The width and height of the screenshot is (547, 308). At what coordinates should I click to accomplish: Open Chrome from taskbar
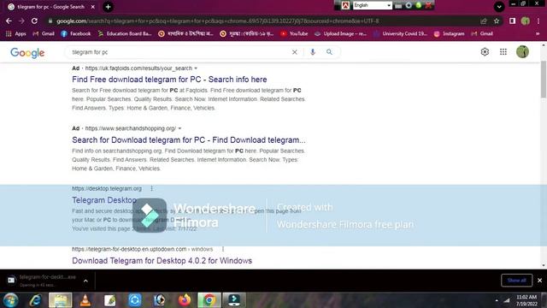209,300
